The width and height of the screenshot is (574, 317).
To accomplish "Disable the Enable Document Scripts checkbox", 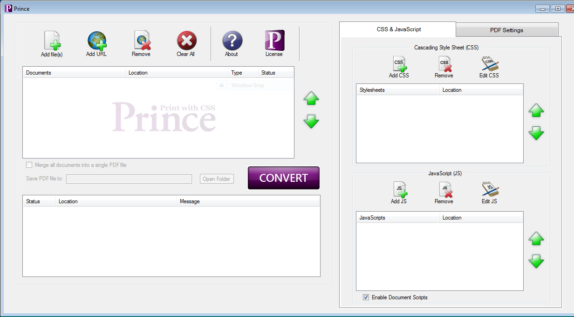I will pyautogui.click(x=366, y=297).
